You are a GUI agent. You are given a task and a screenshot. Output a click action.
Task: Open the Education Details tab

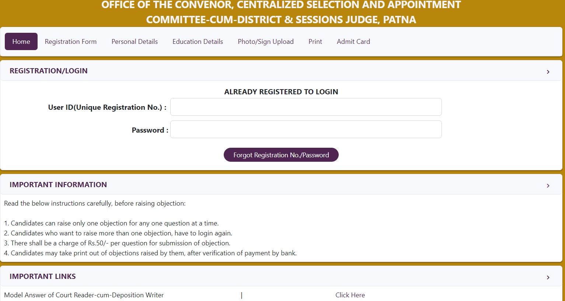tap(198, 42)
